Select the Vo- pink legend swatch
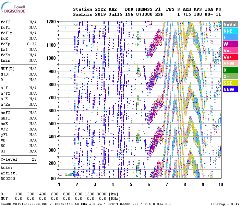The height and width of the screenshot is (206, 240). [x=230, y=50]
